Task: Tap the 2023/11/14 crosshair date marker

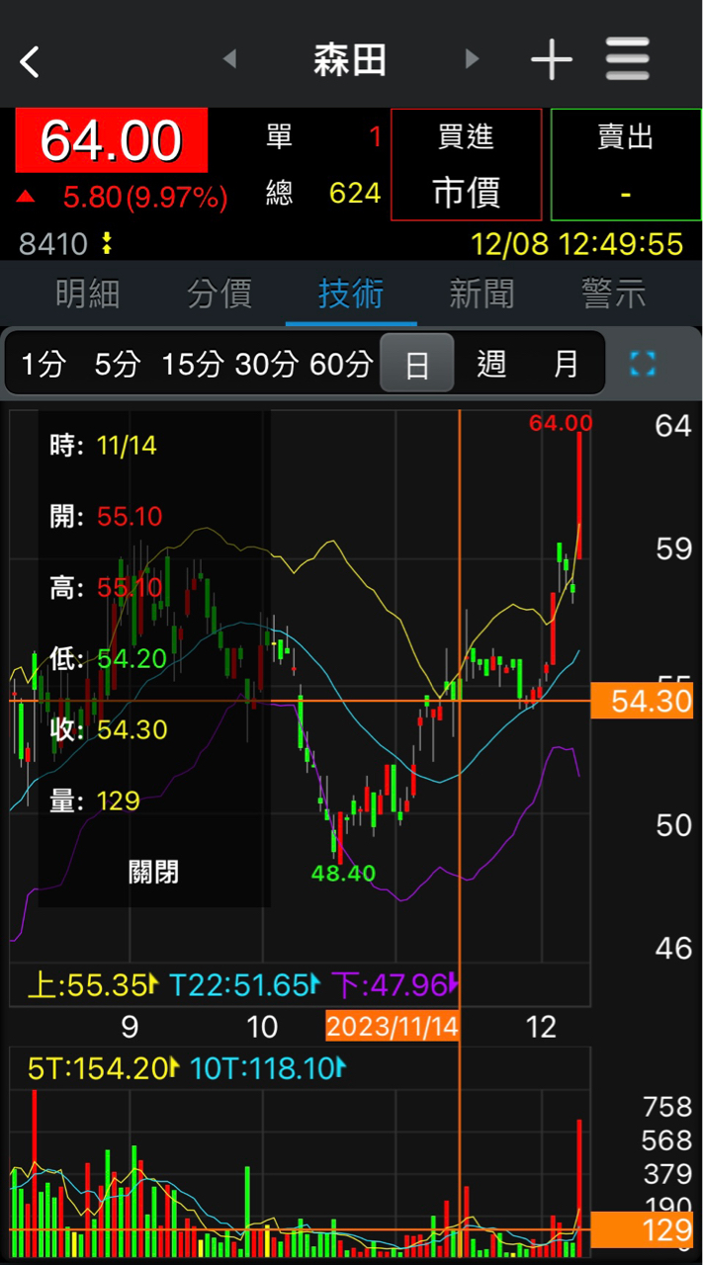Action: pyautogui.click(x=393, y=1026)
